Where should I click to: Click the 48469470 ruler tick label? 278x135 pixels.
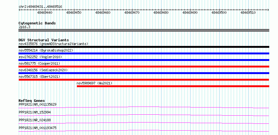click(x=132, y=12)
